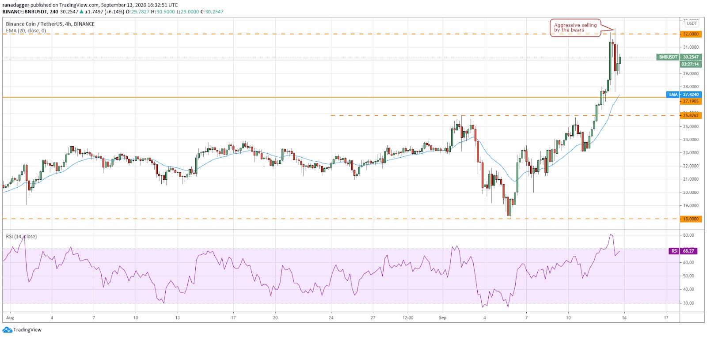Click the orange 25.8262 level tag
The width and height of the screenshot is (707, 337).
[x=691, y=115]
